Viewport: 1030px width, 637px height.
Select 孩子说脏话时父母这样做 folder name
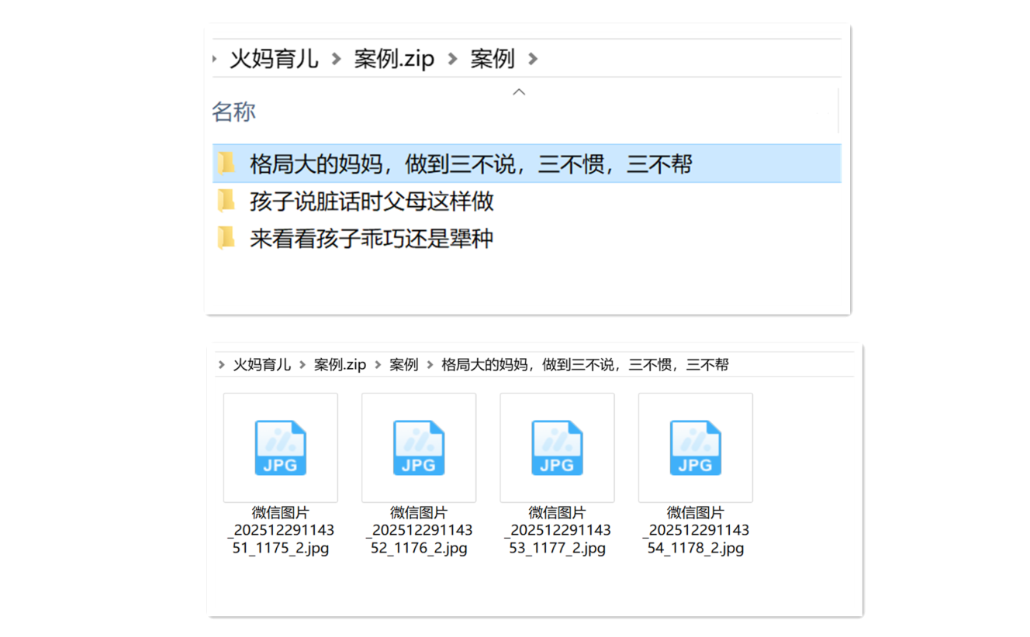[372, 201]
